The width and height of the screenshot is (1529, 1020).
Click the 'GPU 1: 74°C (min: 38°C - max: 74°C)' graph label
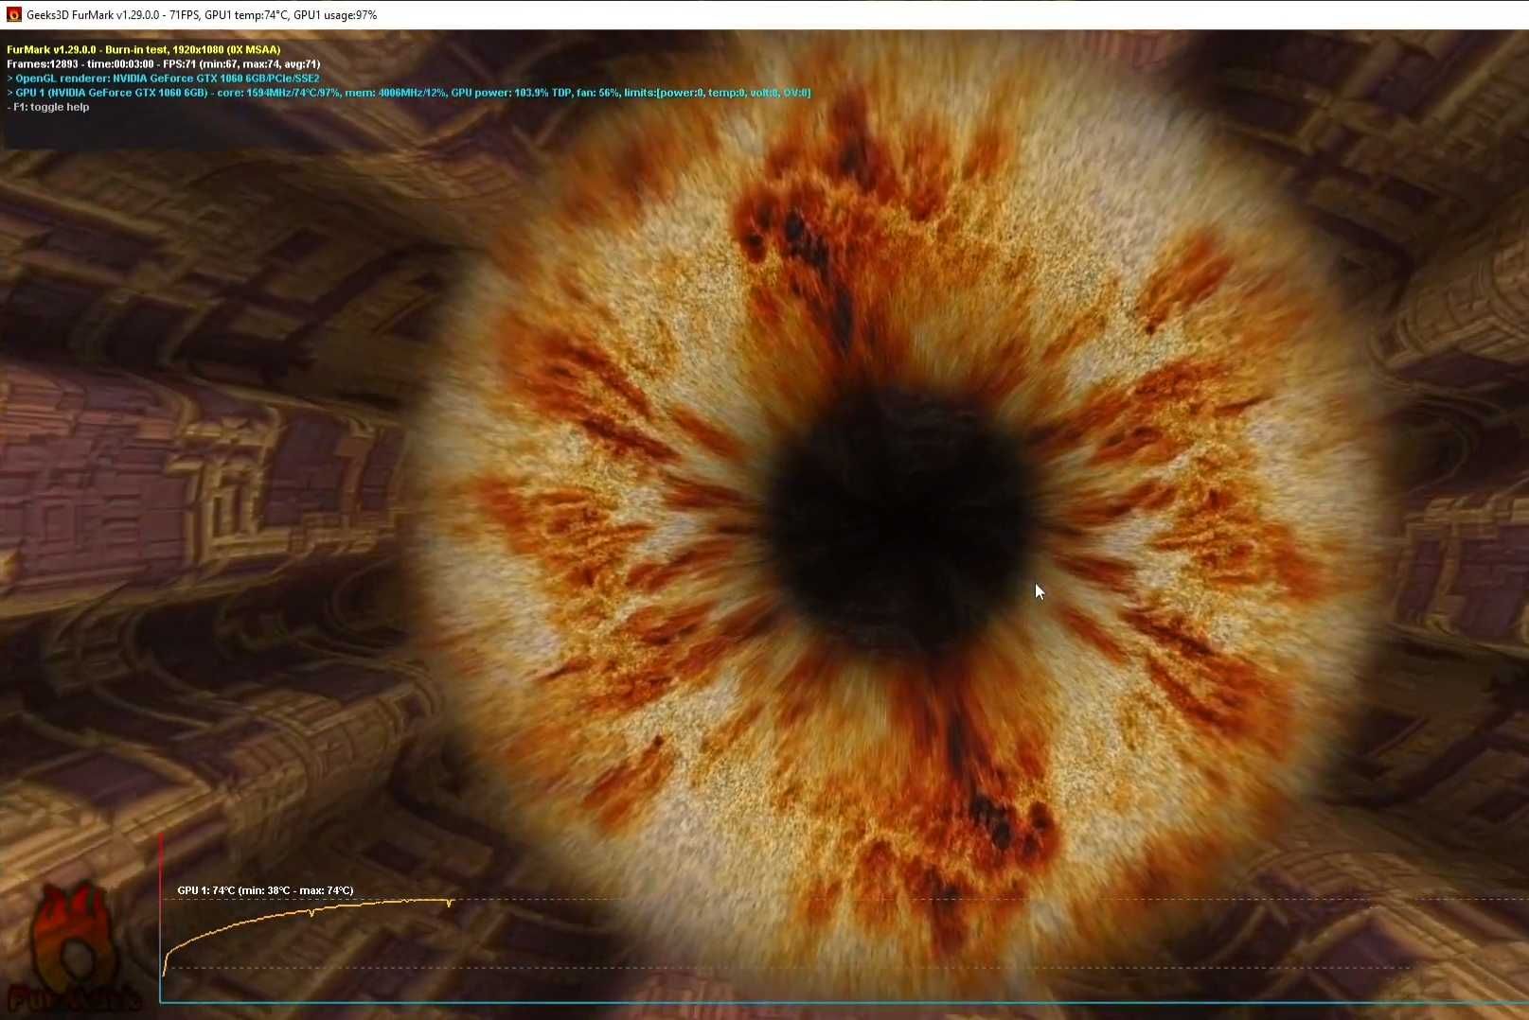click(x=265, y=890)
